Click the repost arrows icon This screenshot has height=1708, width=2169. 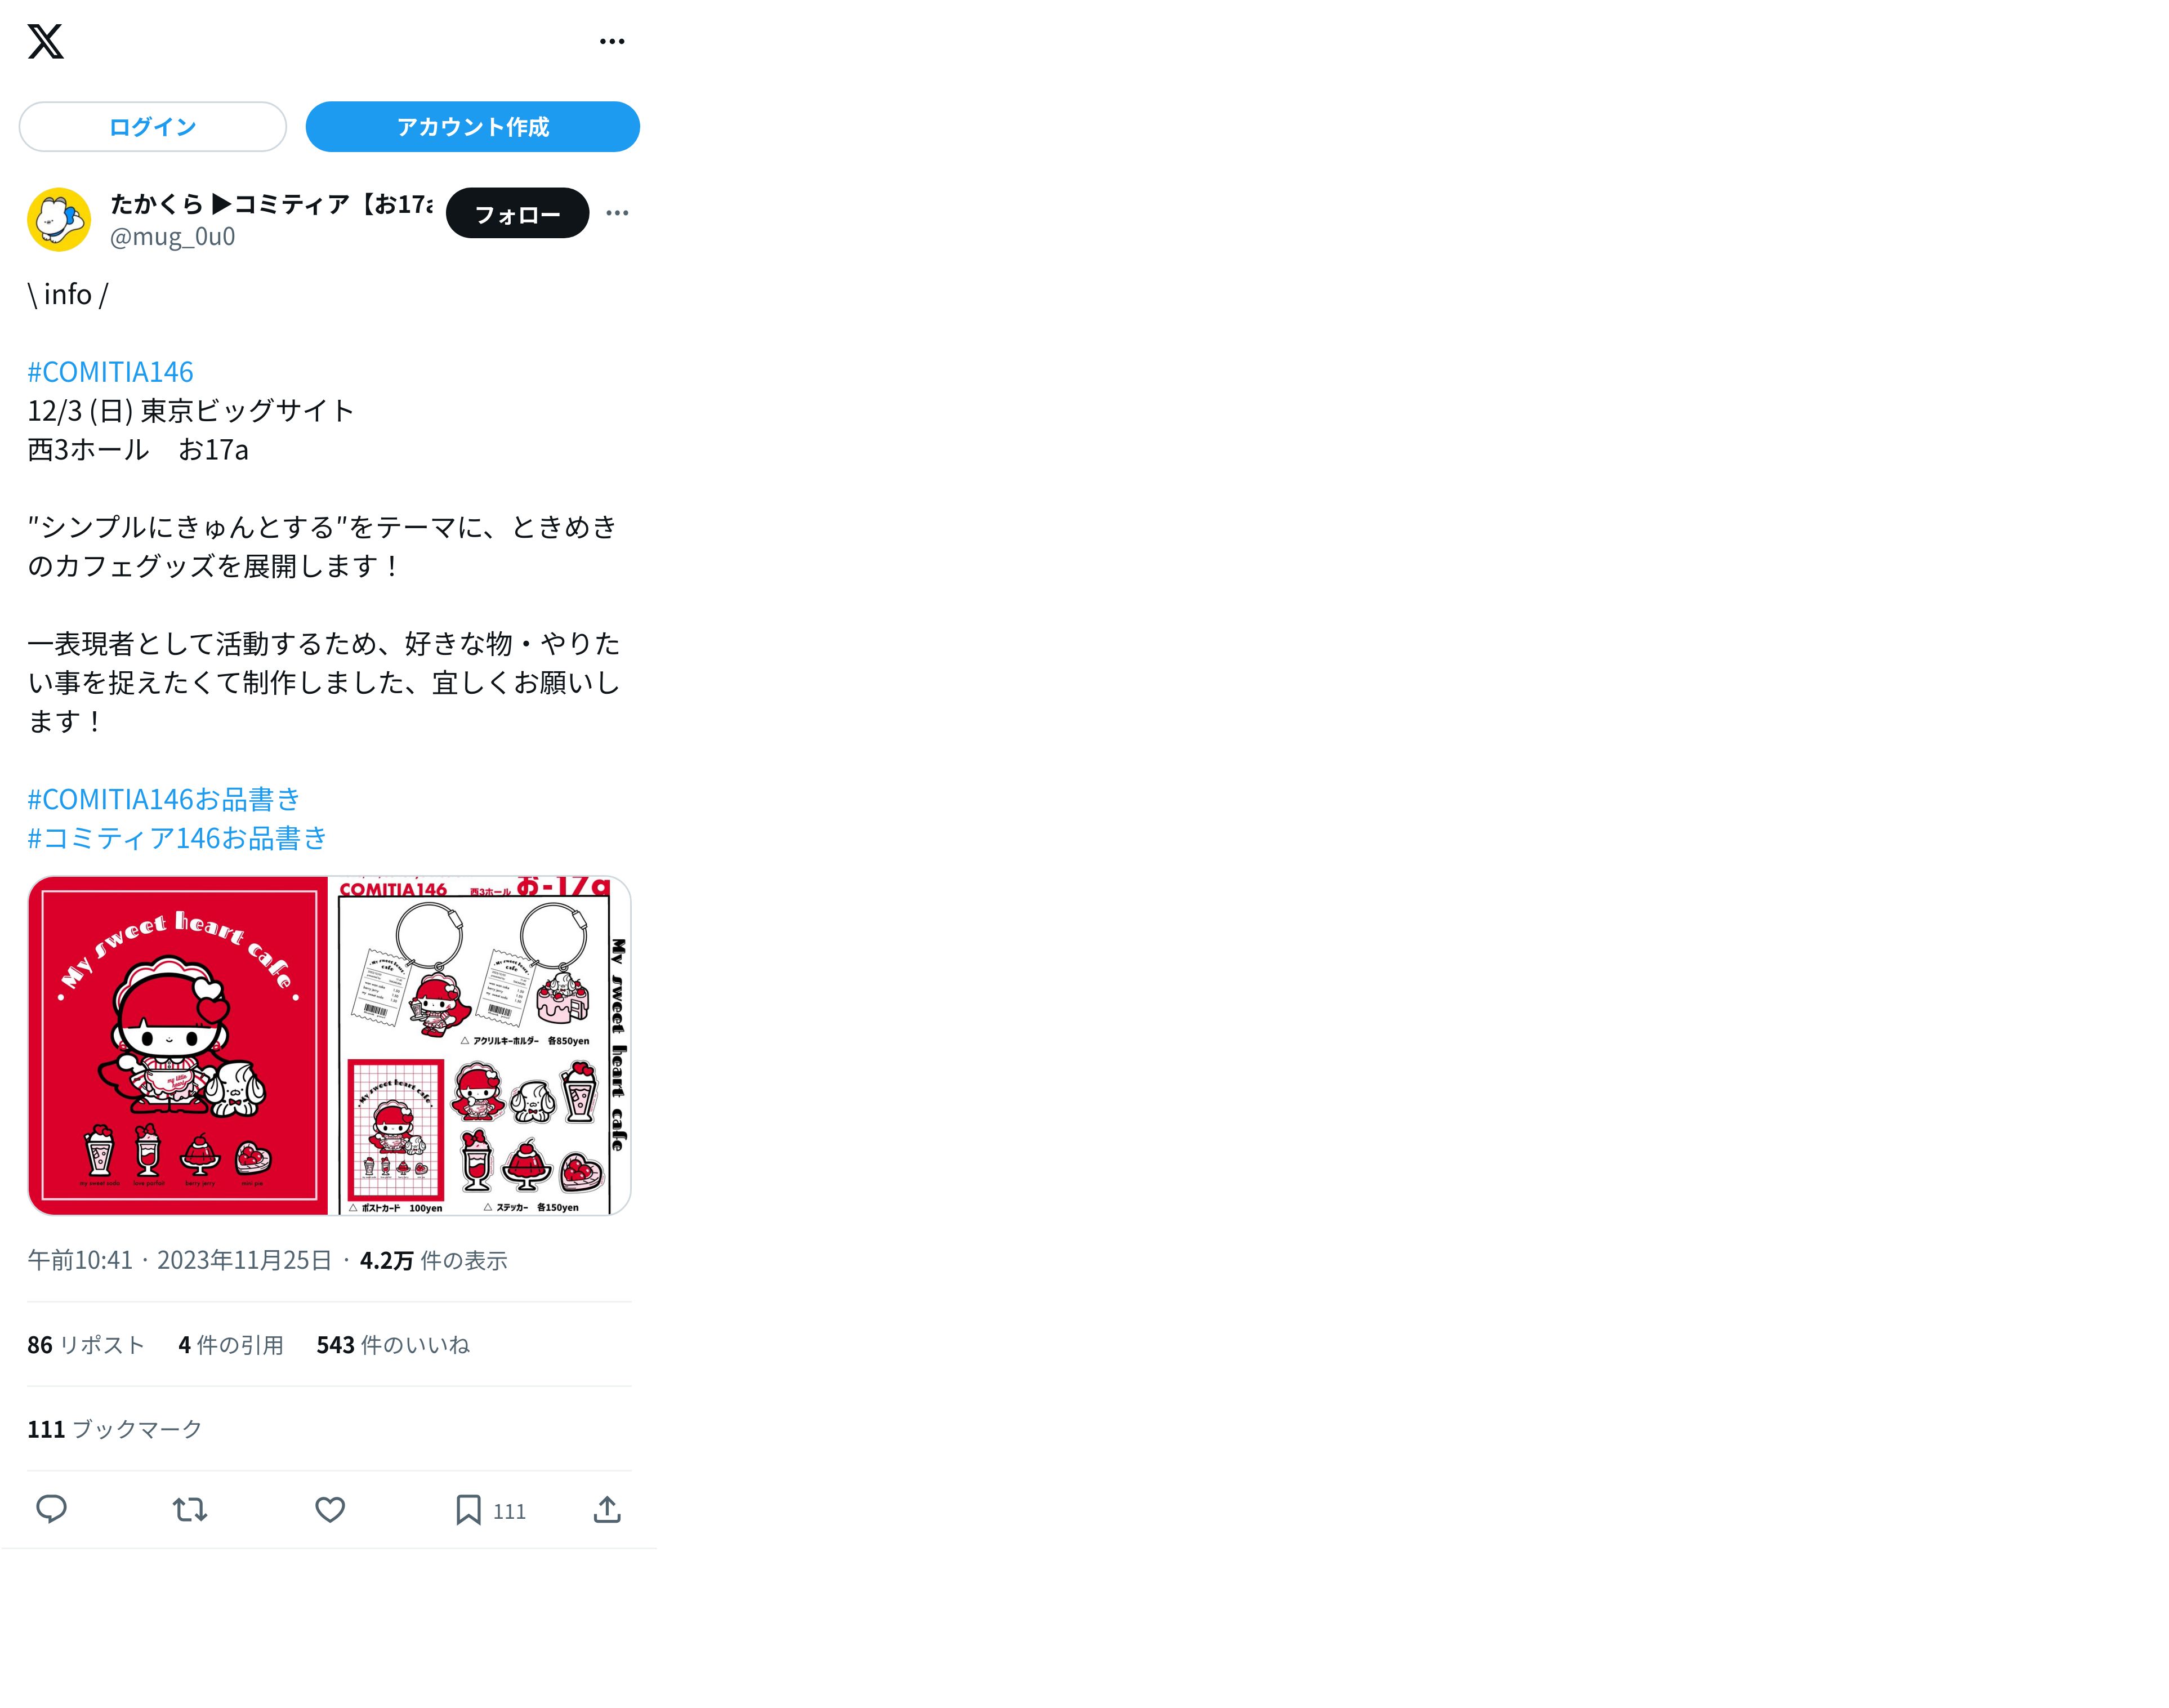coord(190,1509)
